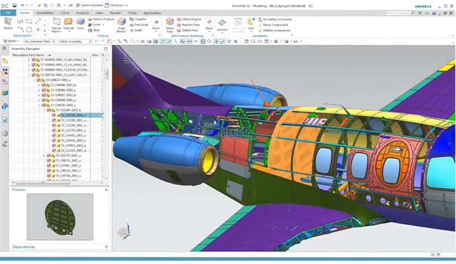This screenshot has height=264, width=456.
Task: Select the point sketch tool
Action: click(38, 29)
